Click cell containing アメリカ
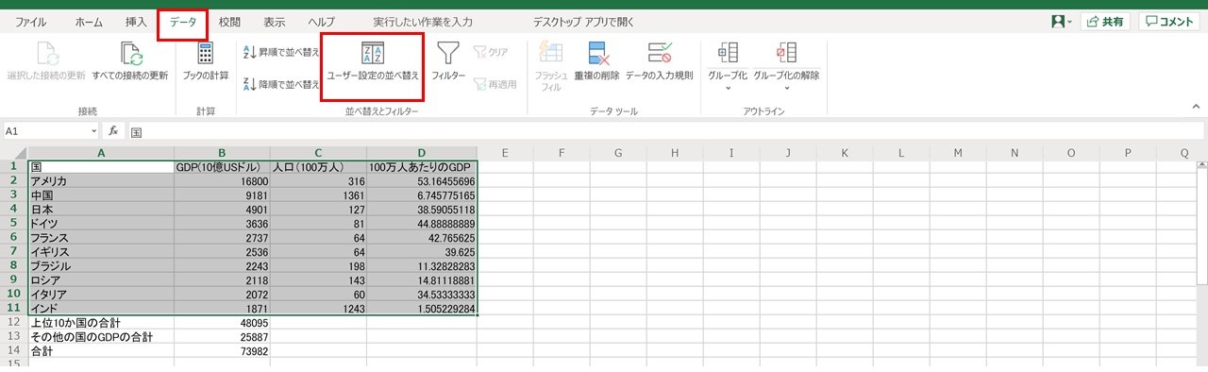Viewport: 1208px width, 372px height. coord(101,180)
